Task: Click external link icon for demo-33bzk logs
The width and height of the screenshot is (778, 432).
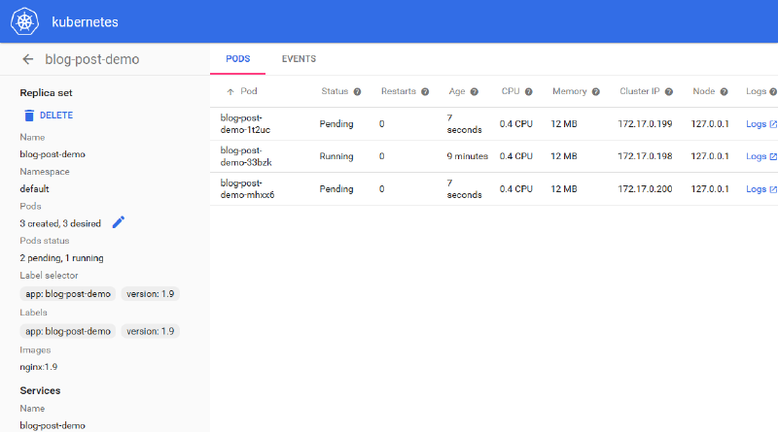Action: [x=773, y=156]
